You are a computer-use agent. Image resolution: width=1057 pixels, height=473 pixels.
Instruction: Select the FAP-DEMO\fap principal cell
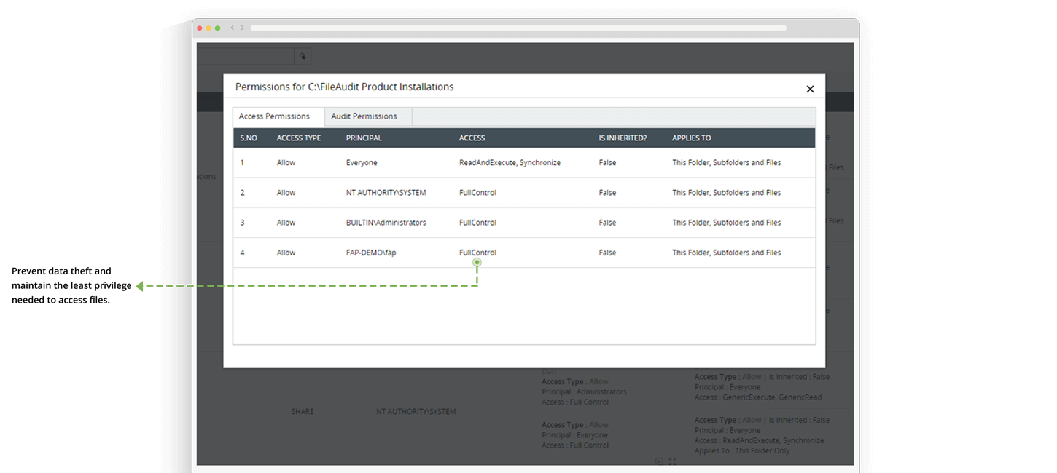pyautogui.click(x=370, y=253)
